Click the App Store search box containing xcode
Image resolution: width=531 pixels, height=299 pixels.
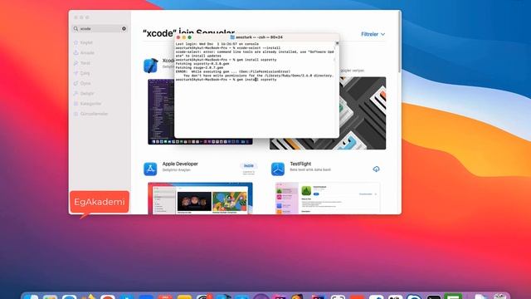(x=100, y=28)
